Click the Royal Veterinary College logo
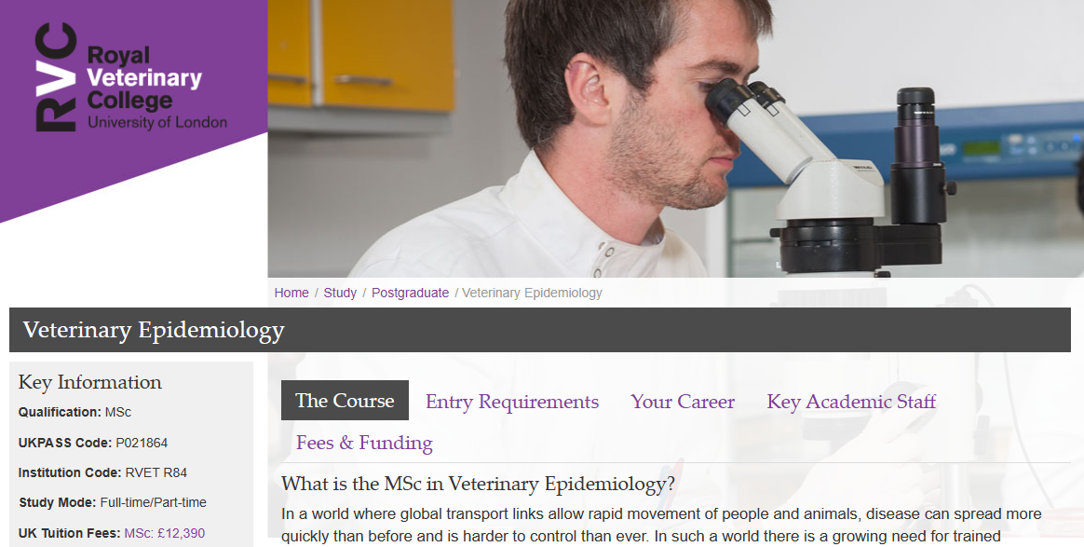Screen dimensions: 1084x547 coord(131,78)
